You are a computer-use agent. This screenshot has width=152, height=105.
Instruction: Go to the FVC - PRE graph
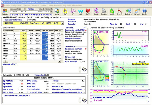pos(103,32)
